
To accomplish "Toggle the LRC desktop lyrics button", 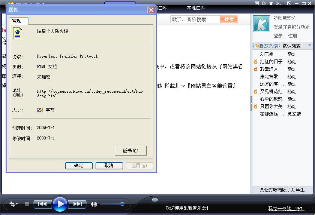I will (278, 3).
